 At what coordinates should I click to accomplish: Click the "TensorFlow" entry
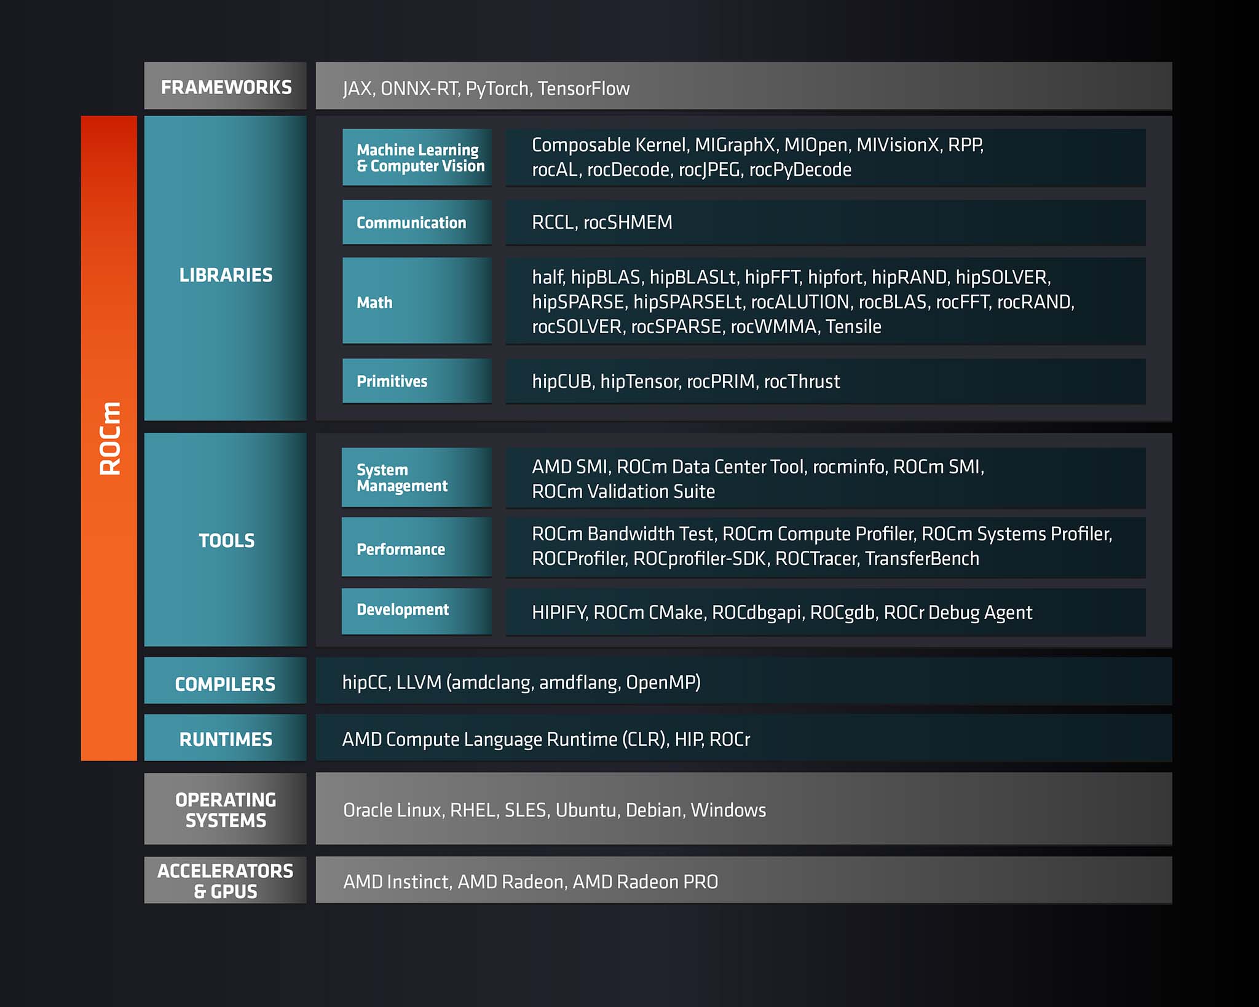point(584,89)
